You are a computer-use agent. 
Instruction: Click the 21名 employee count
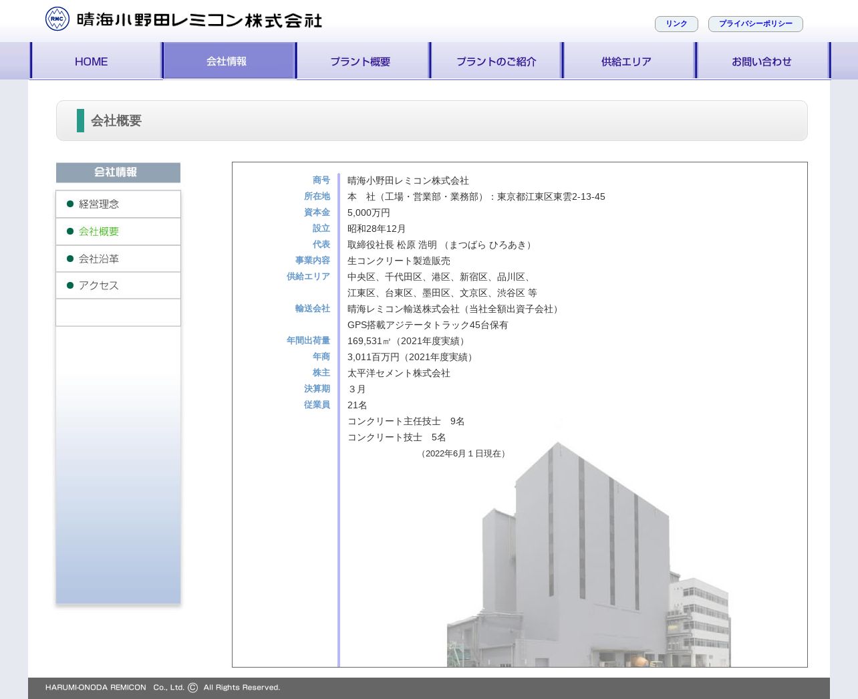pos(357,406)
